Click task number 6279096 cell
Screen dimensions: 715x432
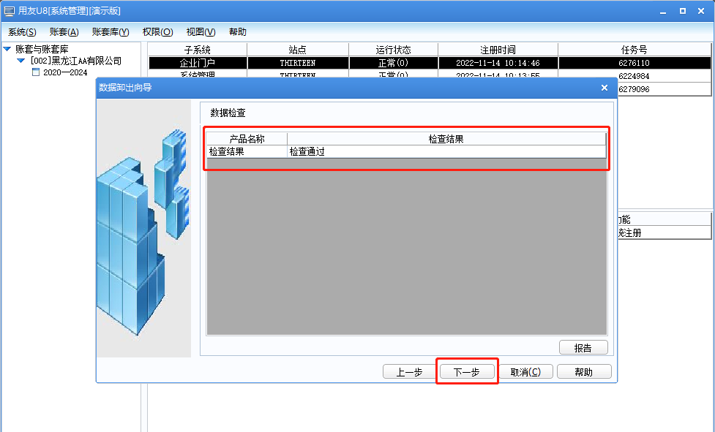634,89
